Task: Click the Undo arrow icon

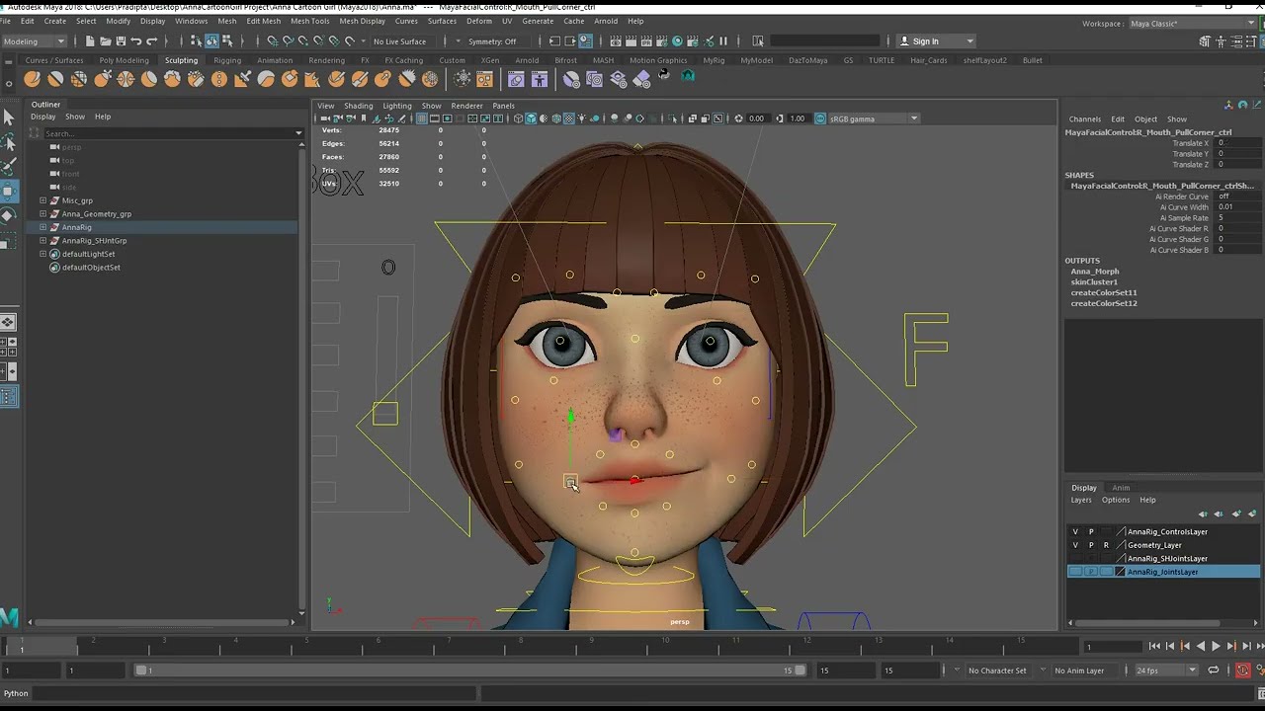Action: 136,41
